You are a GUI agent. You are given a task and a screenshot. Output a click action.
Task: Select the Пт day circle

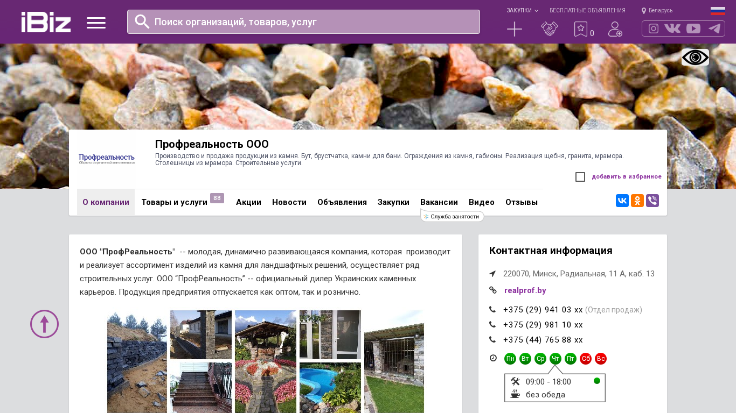(x=571, y=359)
